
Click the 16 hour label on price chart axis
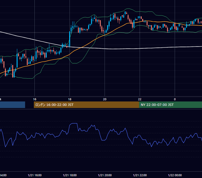[35, 99]
